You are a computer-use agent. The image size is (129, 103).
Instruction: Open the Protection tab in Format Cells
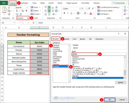(x=99, y=39)
